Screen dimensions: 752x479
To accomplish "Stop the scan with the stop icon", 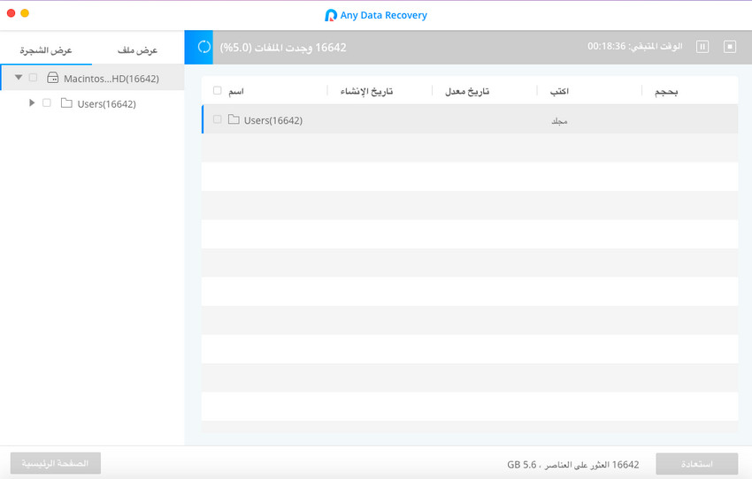I will pos(730,47).
